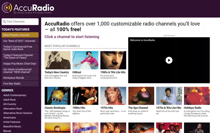Click Today's New Country thumbnail image
Screen dimensions: 220x133
tap(57, 60)
